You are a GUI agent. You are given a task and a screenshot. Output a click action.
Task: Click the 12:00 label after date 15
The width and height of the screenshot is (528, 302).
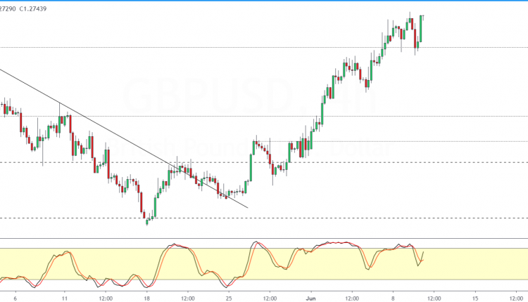(x=516, y=298)
